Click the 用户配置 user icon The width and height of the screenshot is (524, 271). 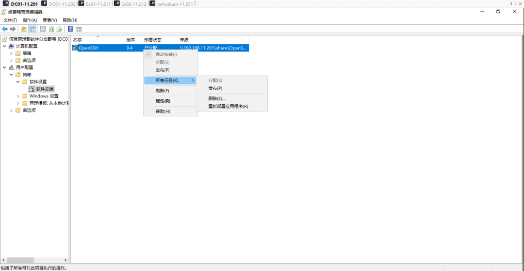point(11,67)
